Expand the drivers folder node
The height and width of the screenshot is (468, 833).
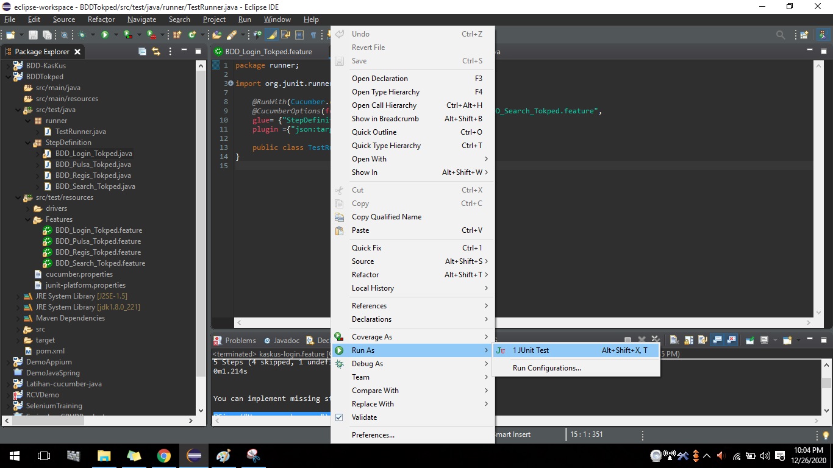pyautogui.click(x=27, y=208)
